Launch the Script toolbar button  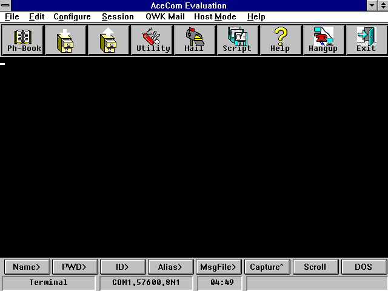pyautogui.click(x=238, y=40)
